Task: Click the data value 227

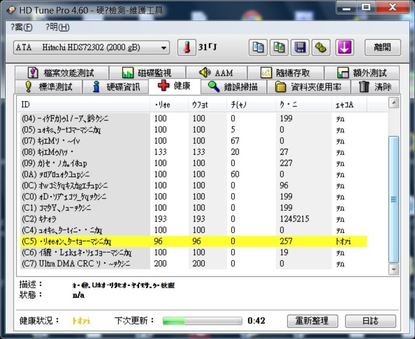Action: click(286, 163)
